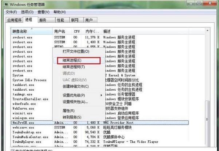Choose 属性(R) in context menu
The height and width of the screenshot is (151, 219).
[x=79, y=111]
